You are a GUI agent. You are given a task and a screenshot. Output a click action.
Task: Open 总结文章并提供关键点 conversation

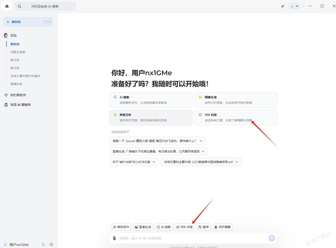click(x=25, y=76)
